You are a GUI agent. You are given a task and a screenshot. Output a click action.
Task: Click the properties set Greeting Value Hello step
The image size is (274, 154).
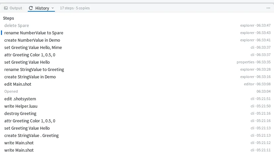click(137, 62)
